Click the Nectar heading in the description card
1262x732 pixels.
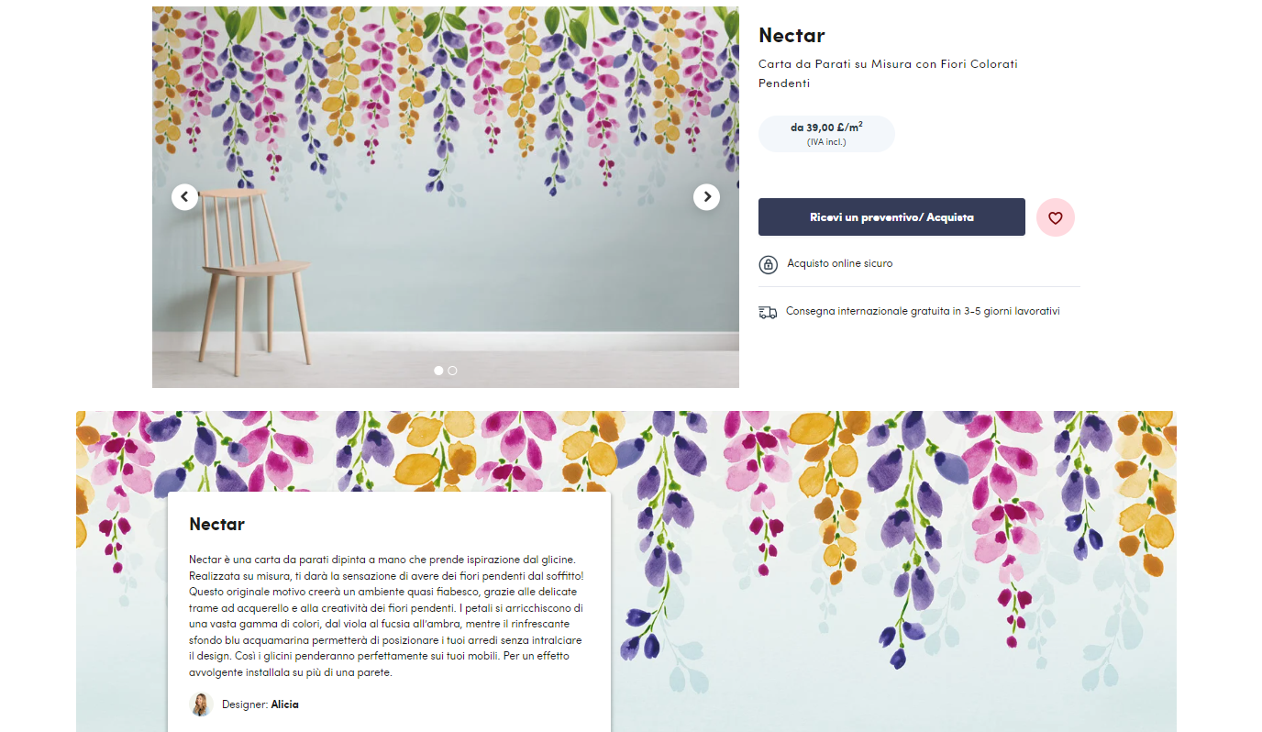click(x=216, y=525)
